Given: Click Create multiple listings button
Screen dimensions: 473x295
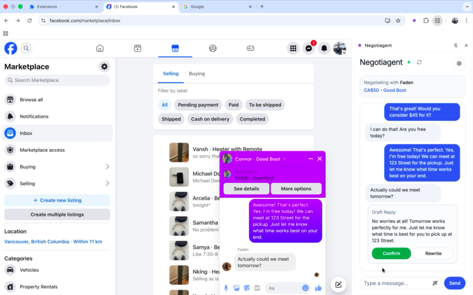Looking at the screenshot, I should click(57, 214).
